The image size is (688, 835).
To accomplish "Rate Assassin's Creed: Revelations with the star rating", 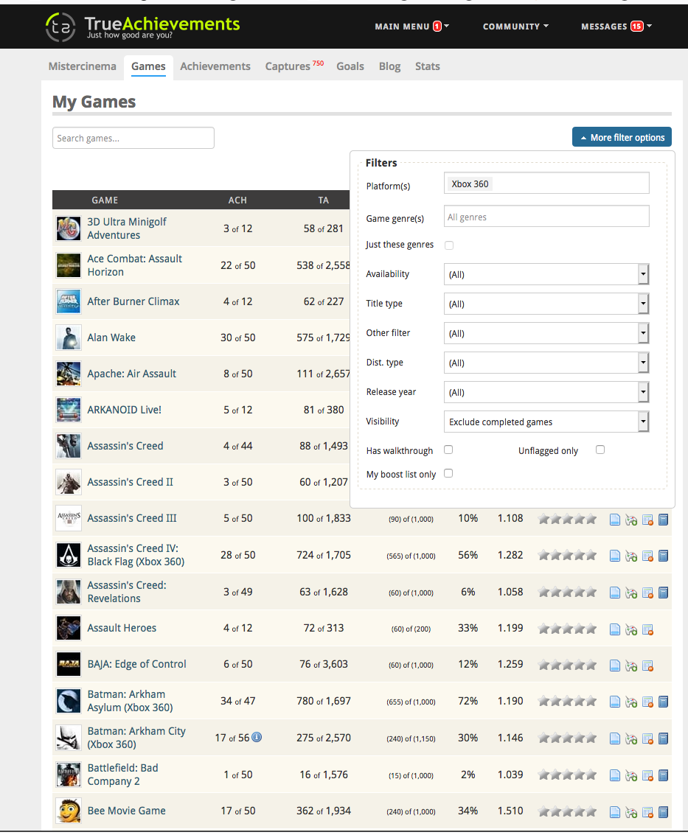I will tap(567, 593).
